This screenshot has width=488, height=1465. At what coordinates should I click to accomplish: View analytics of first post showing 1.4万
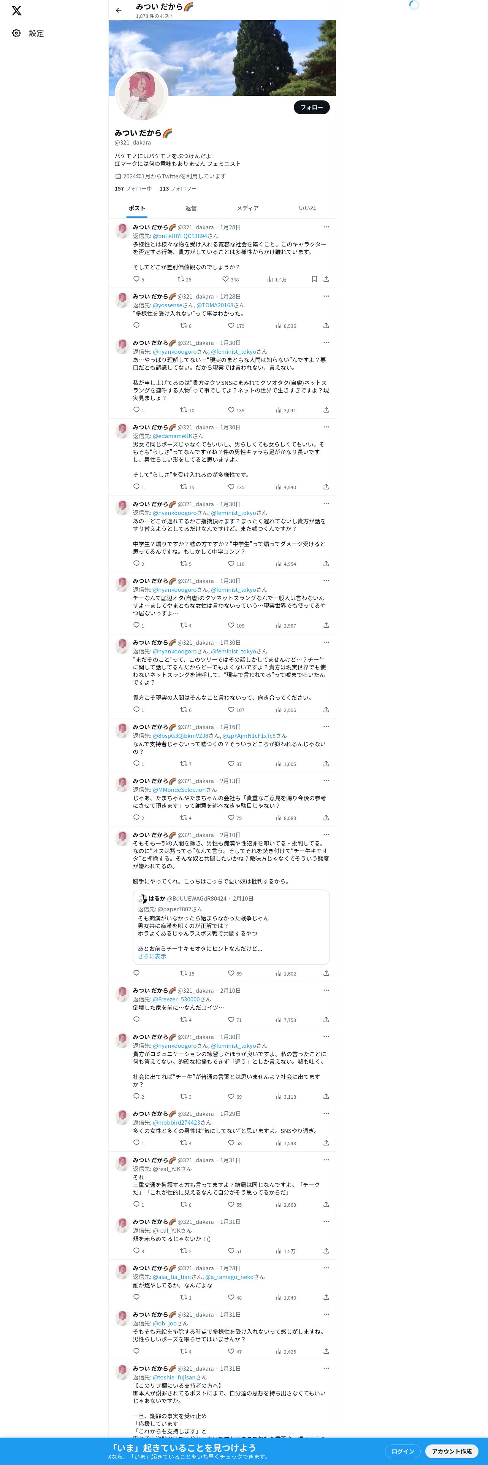click(277, 279)
